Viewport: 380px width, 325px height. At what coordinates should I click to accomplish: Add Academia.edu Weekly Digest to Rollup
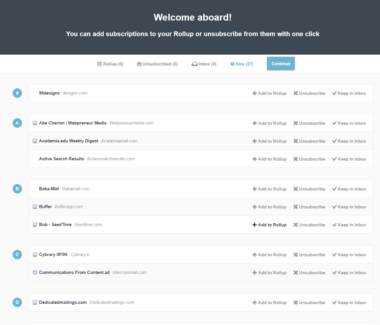269,141
